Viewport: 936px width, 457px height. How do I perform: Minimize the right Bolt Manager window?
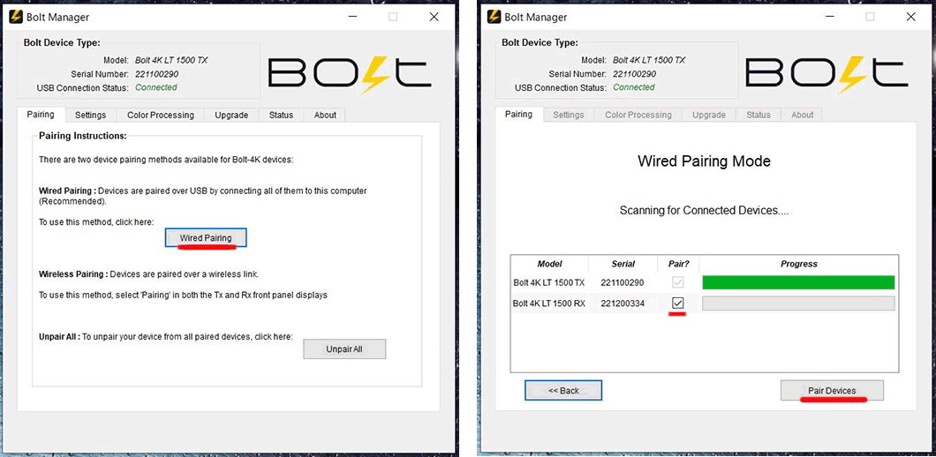click(830, 17)
